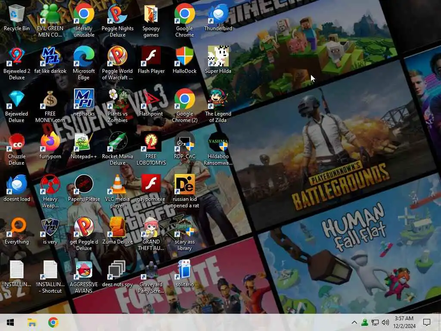Select the Google Chrome icon beside Thunderbird
The width and height of the screenshot is (441, 331).
tap(184, 14)
